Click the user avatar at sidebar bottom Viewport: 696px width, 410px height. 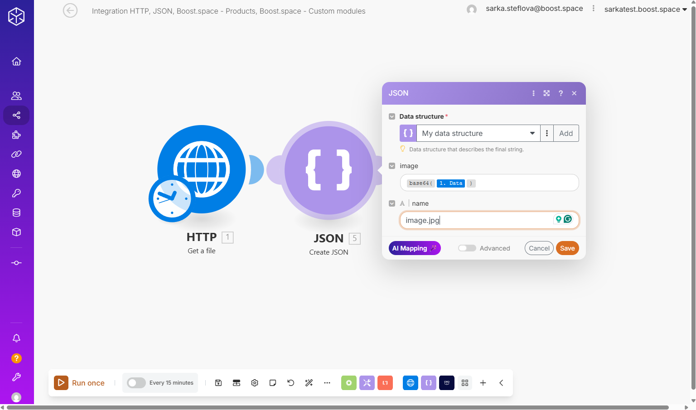coord(16,397)
